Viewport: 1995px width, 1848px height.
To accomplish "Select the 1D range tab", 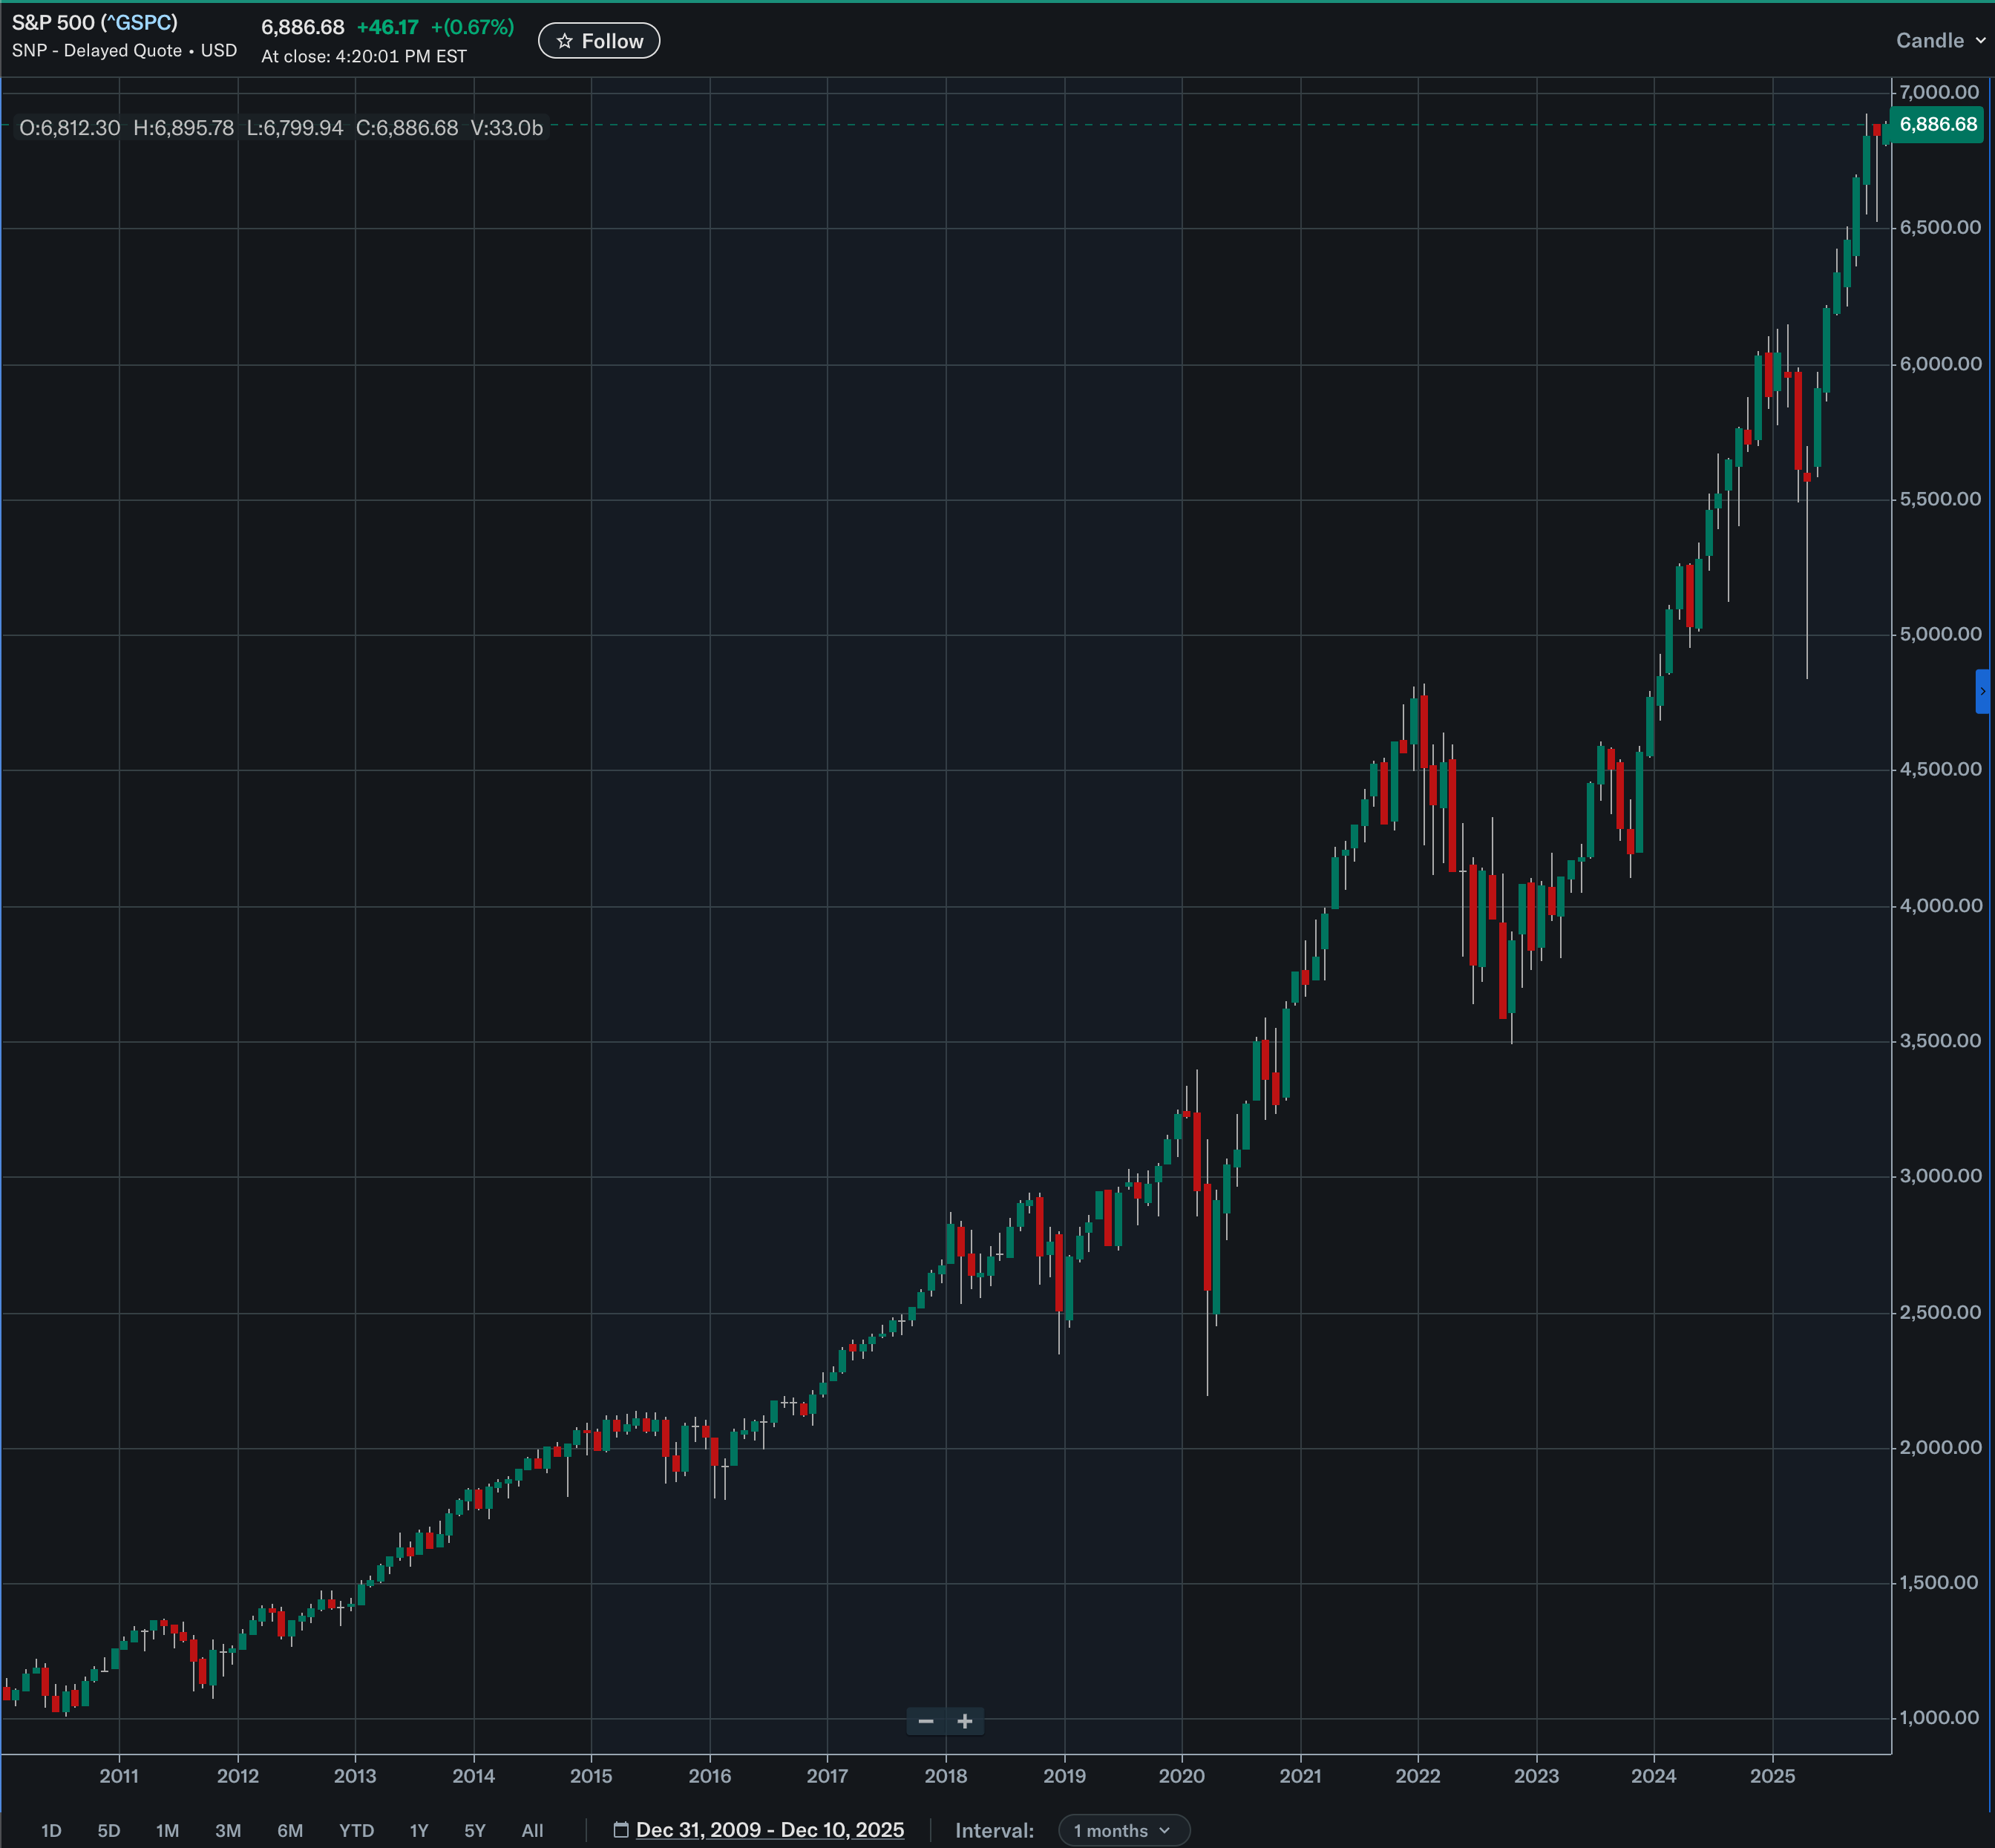I will 51,1830.
